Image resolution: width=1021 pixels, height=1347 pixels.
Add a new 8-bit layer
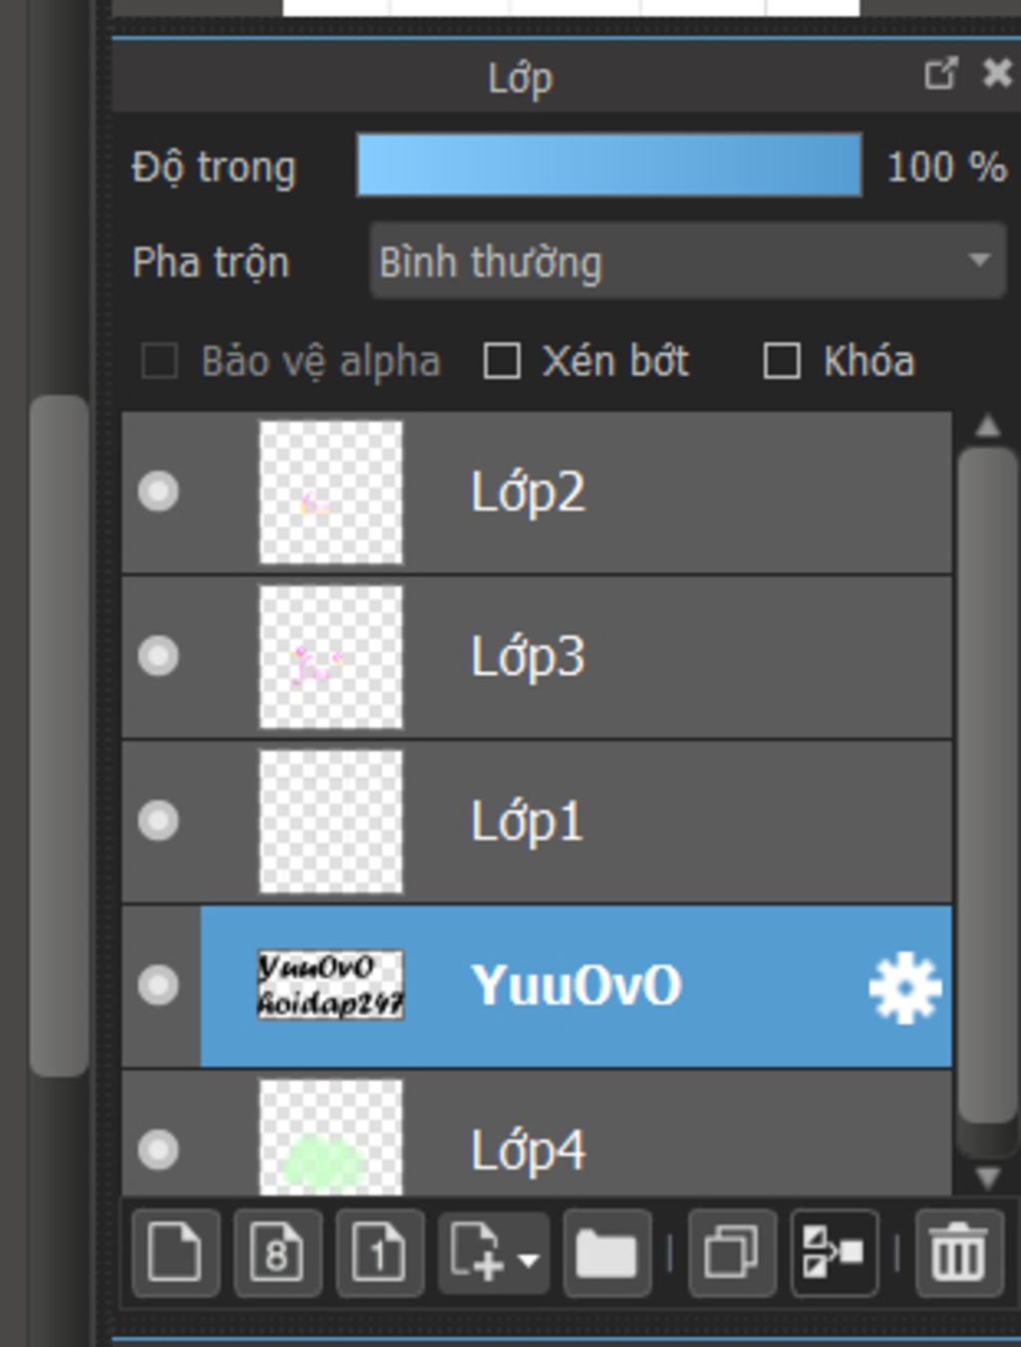(278, 1252)
